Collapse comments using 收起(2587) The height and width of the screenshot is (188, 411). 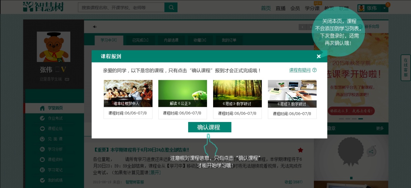293,182
